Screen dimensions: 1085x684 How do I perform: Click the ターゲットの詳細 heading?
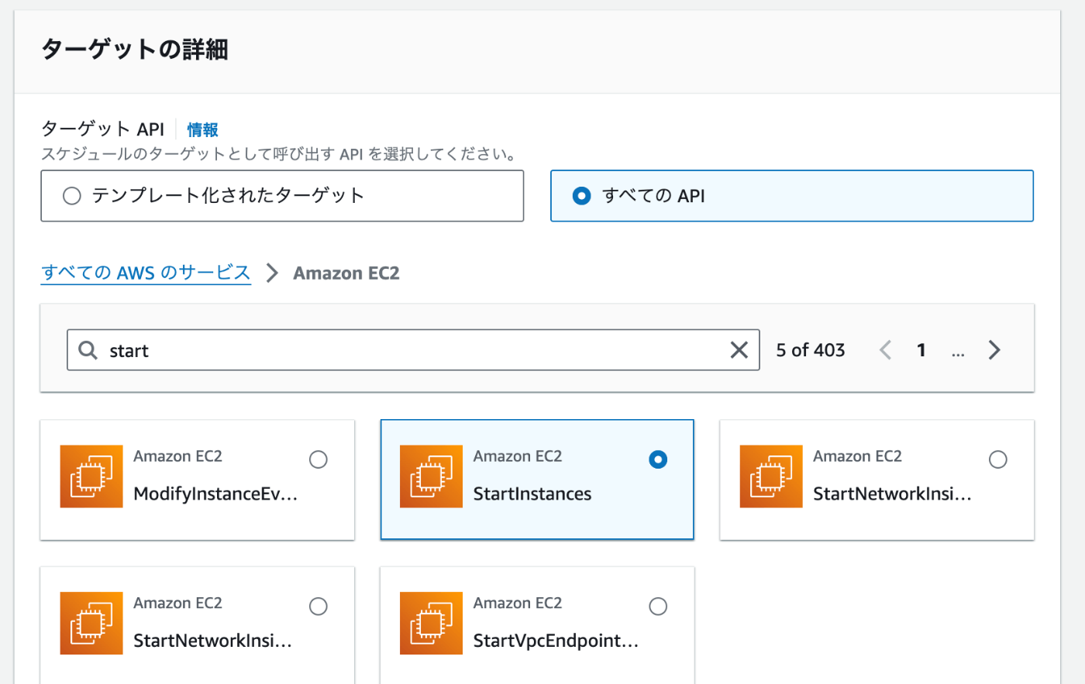point(135,50)
